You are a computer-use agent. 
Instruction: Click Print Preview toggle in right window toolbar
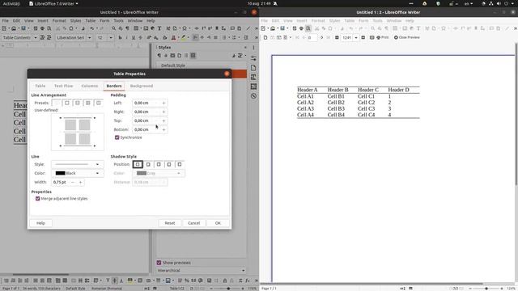coord(308,29)
